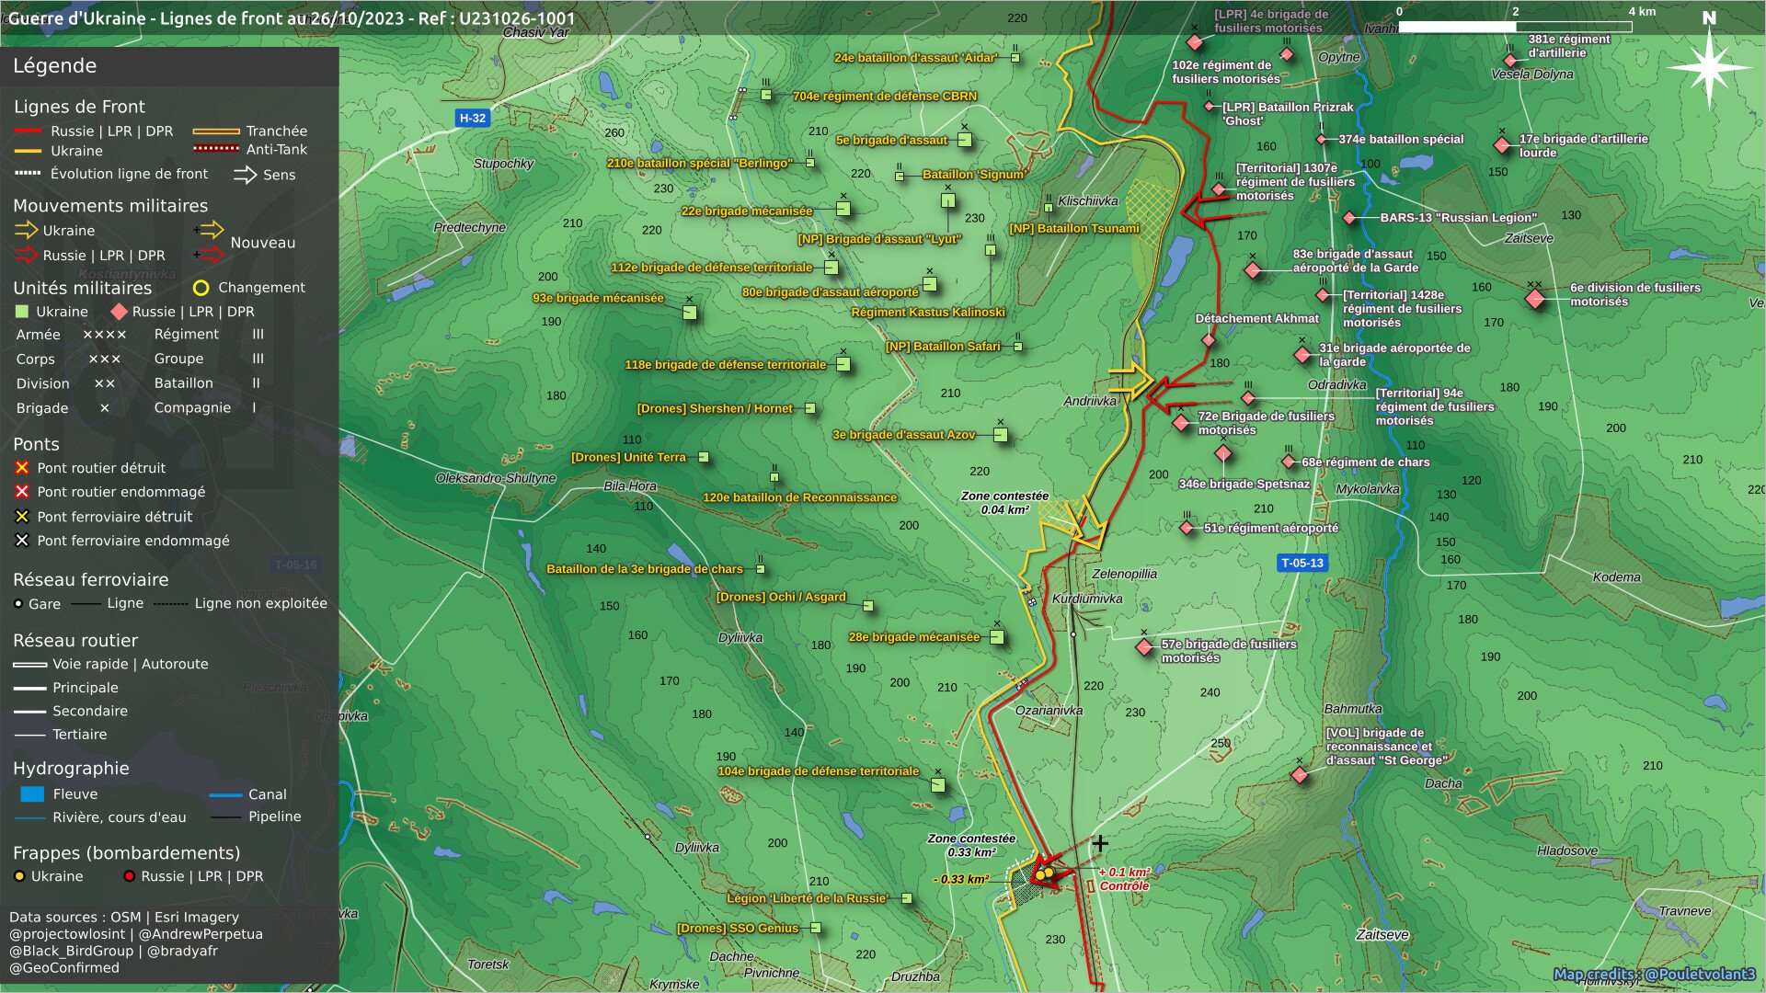The image size is (1766, 993).
Task: Click the 104e brigade de défense territoriale marker
Action: (x=938, y=785)
